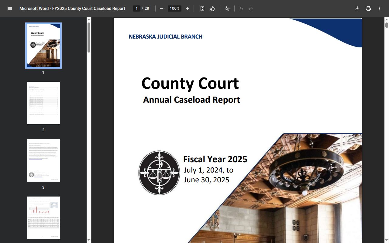
Task: Open the more actions three-dot menu
Action: click(x=379, y=9)
